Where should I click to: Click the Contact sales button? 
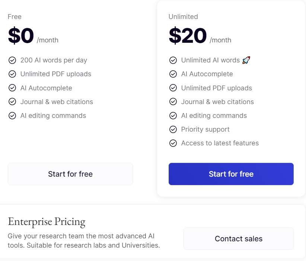[x=239, y=239]
